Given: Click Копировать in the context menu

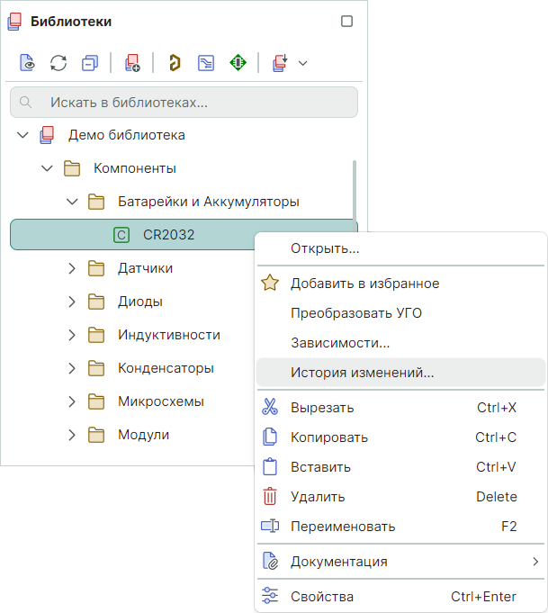Looking at the screenshot, I should [328, 437].
